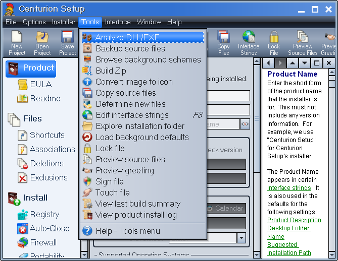This screenshot has width=338, height=261.
Task: Open Auto-Close in the sidebar
Action: point(43,229)
